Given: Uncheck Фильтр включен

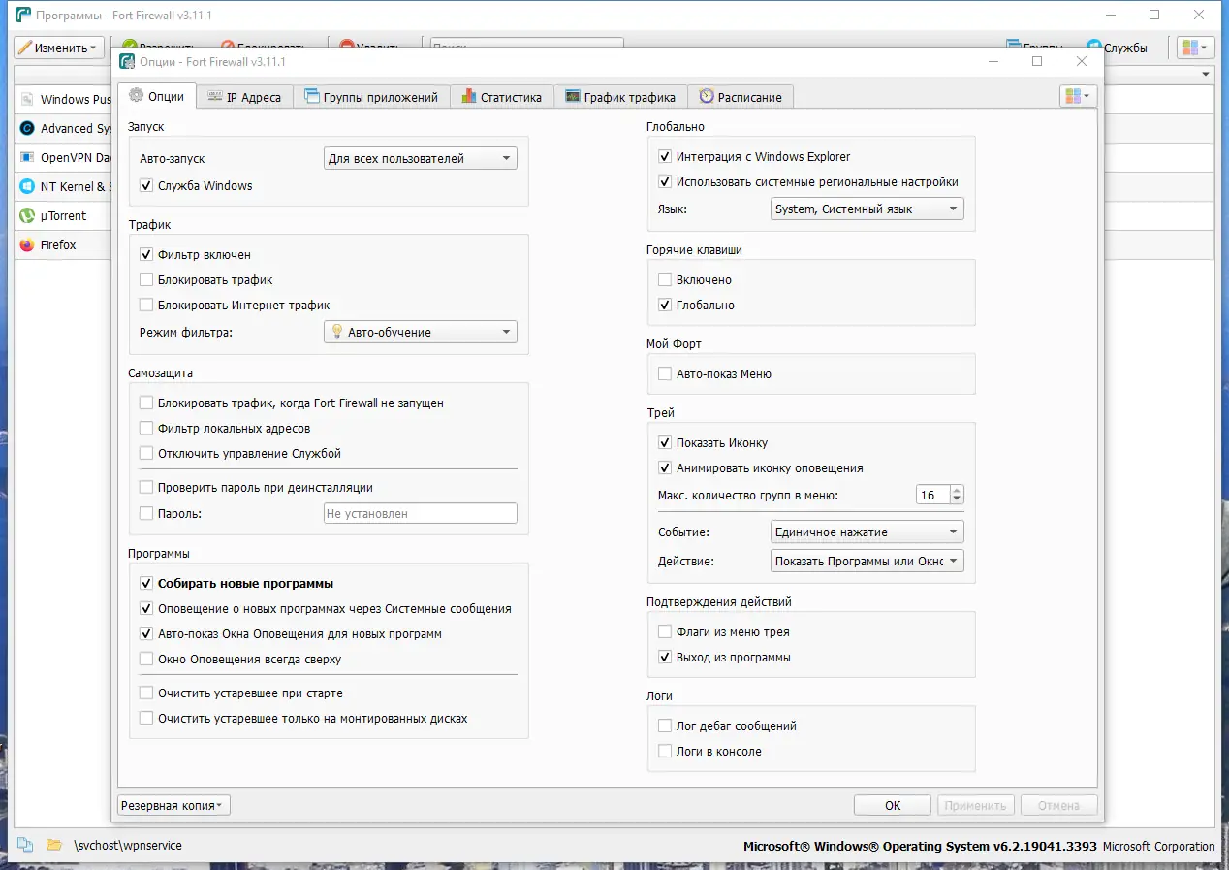Looking at the screenshot, I should click(146, 254).
